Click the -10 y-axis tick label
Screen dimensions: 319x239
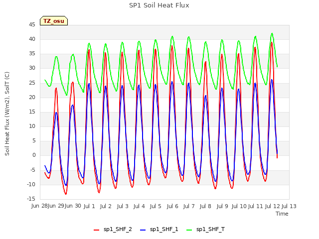(x=31, y=185)
